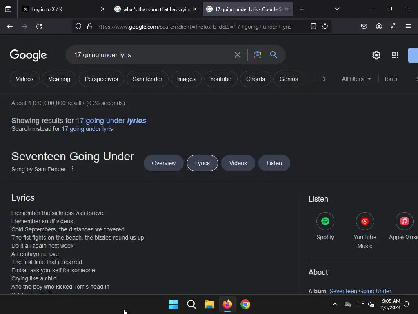Click lyric line 'An embryonic love'
This screenshot has width=418, height=314.
point(35,254)
